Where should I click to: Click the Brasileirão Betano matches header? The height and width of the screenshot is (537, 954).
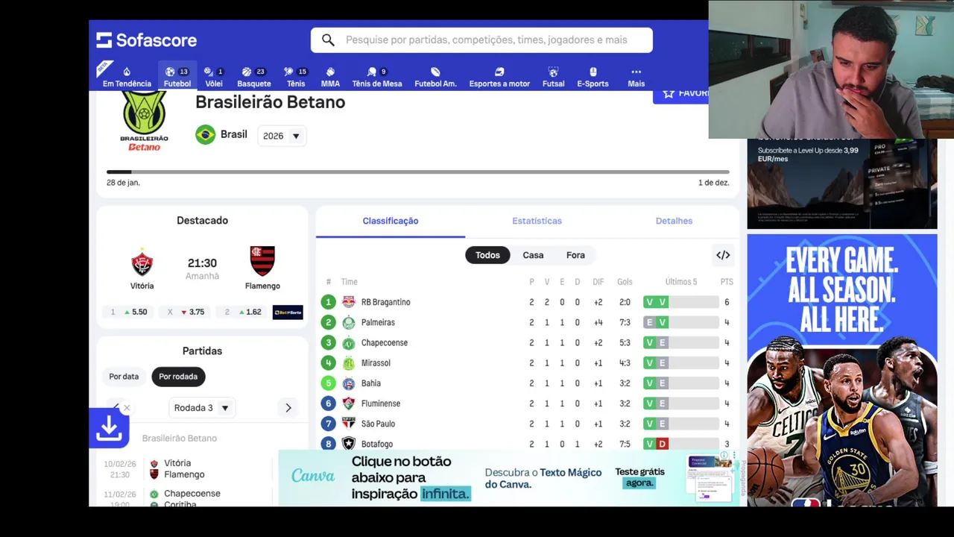point(180,439)
